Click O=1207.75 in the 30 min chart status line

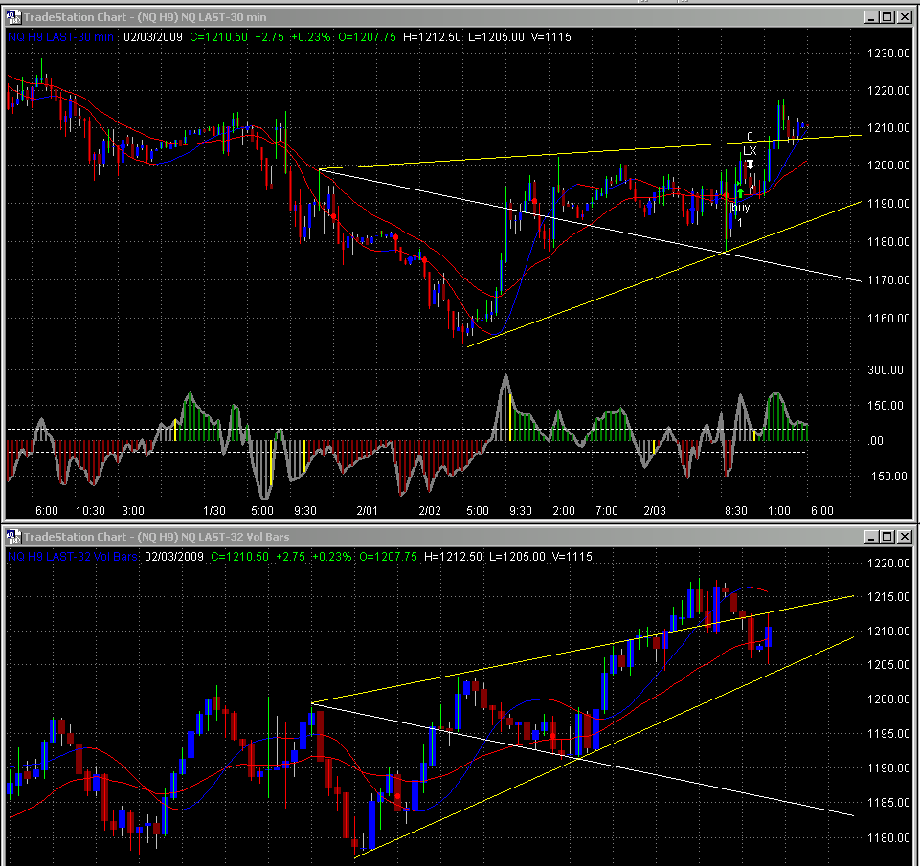click(x=368, y=37)
